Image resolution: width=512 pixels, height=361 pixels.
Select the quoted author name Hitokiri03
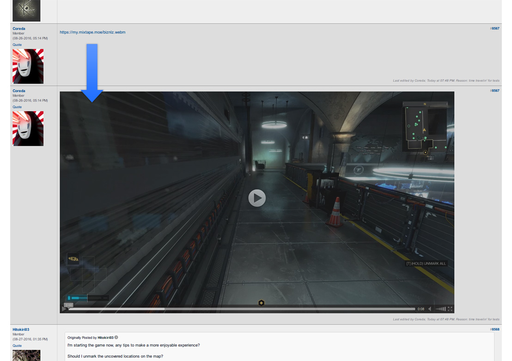pyautogui.click(x=105, y=337)
